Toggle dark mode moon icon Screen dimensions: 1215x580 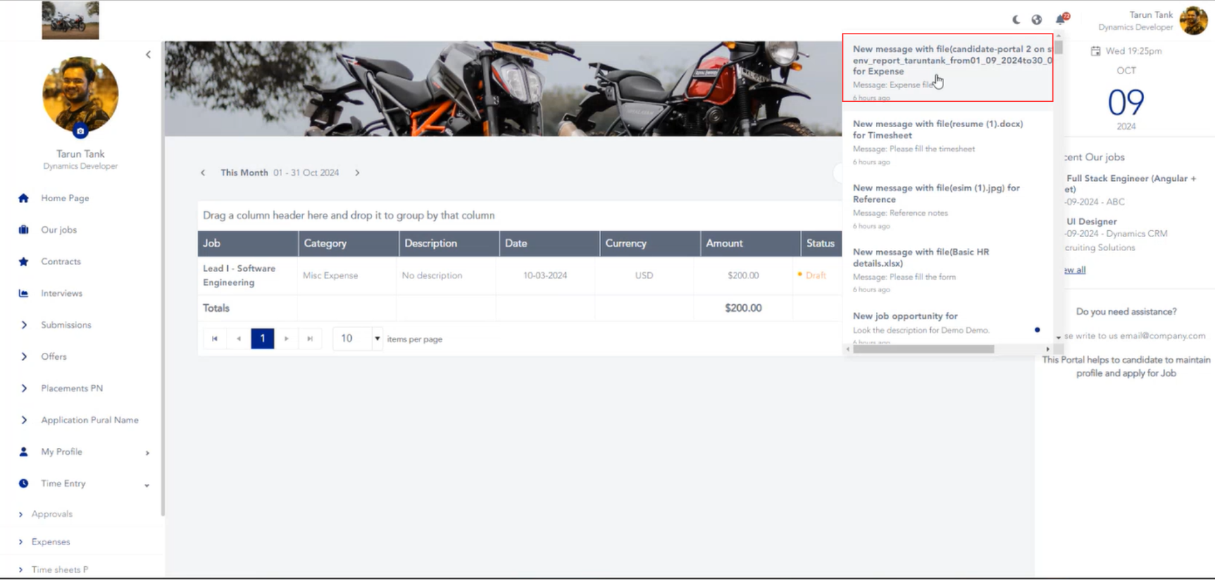pos(1016,20)
